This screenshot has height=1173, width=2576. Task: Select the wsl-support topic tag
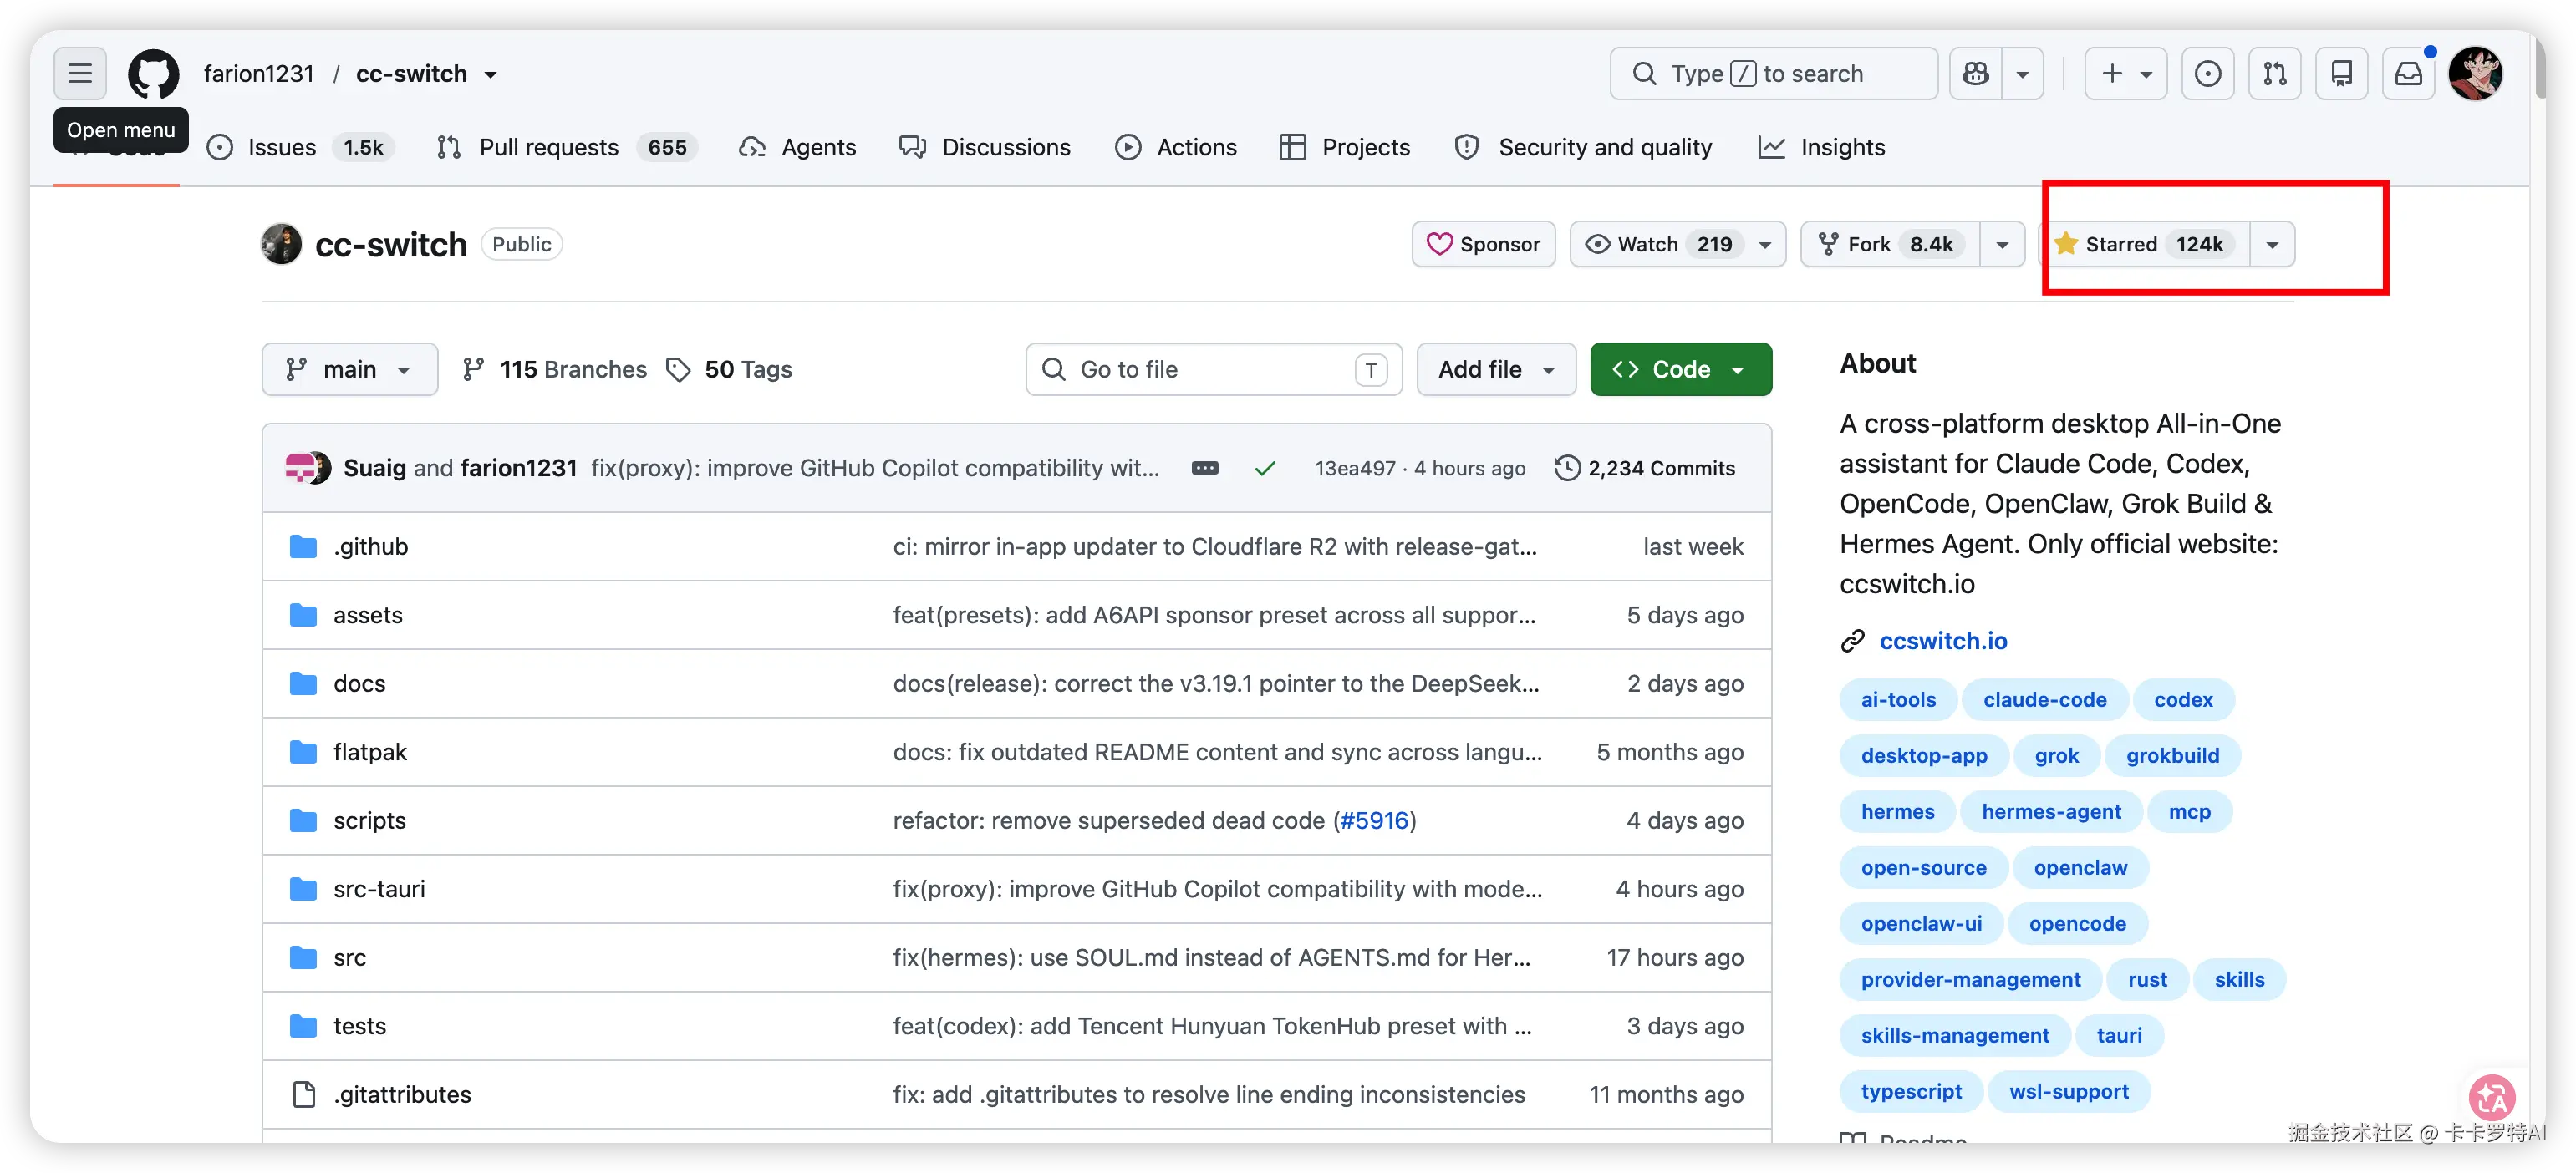(x=2068, y=1091)
